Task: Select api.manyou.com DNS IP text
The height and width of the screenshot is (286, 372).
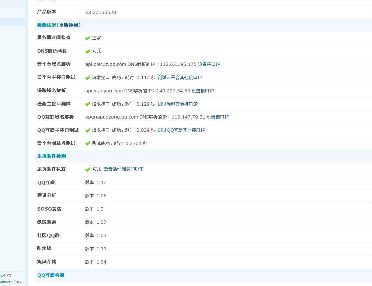Action: [x=138, y=91]
